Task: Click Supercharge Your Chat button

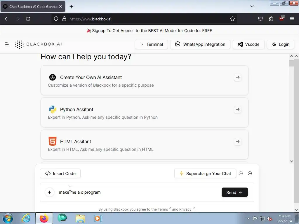Action: click(205, 174)
